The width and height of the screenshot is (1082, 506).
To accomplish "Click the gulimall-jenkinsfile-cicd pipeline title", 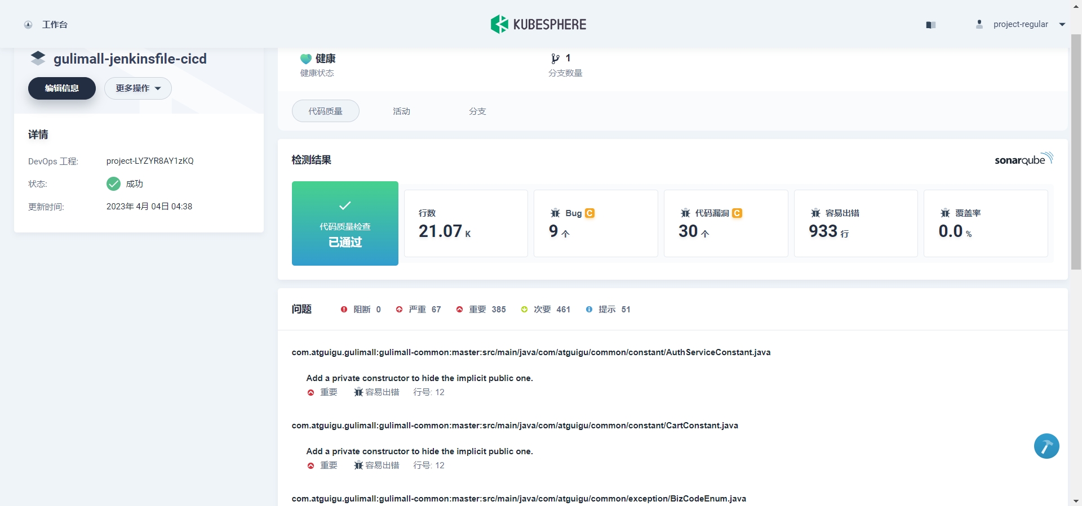I will click(x=130, y=59).
